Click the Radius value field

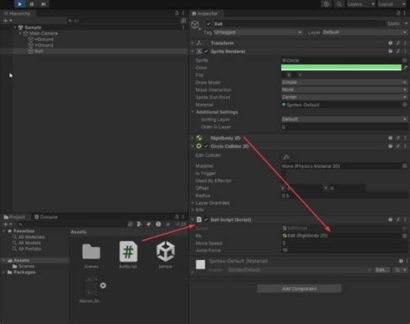click(344, 196)
